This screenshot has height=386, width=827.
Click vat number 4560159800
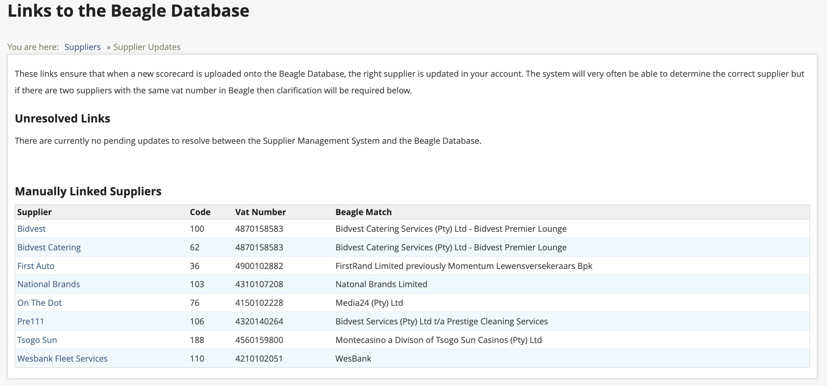pos(259,340)
